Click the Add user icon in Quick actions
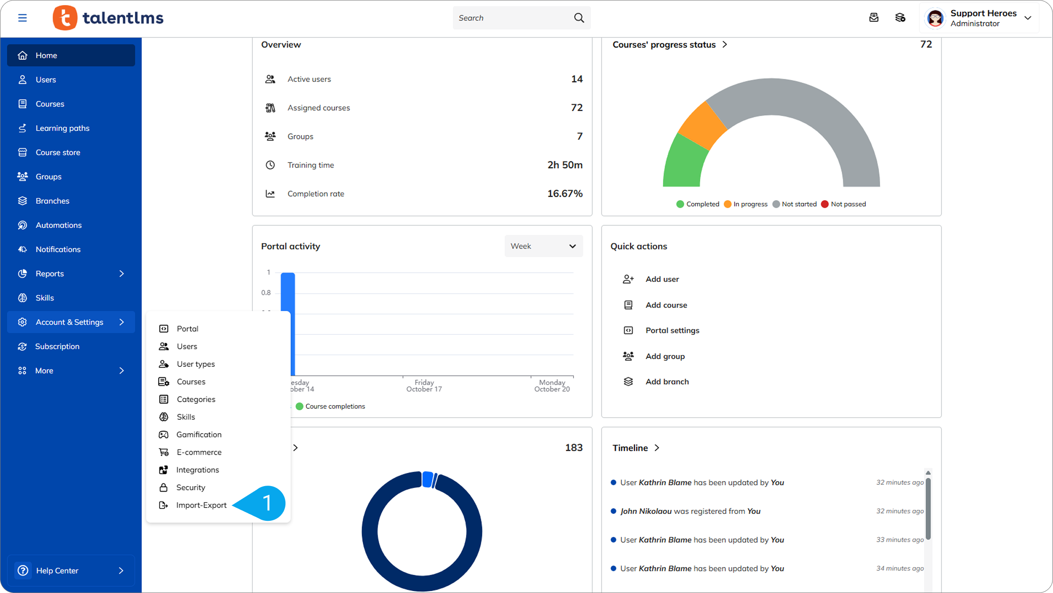Screen dimensions: 1053x593 [x=628, y=279]
